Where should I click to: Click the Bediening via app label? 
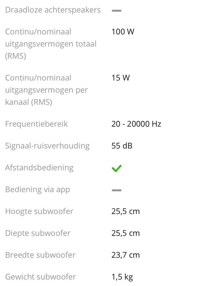click(x=37, y=189)
